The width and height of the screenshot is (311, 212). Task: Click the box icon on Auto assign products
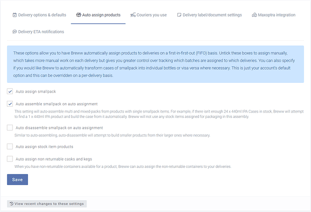(x=78, y=15)
